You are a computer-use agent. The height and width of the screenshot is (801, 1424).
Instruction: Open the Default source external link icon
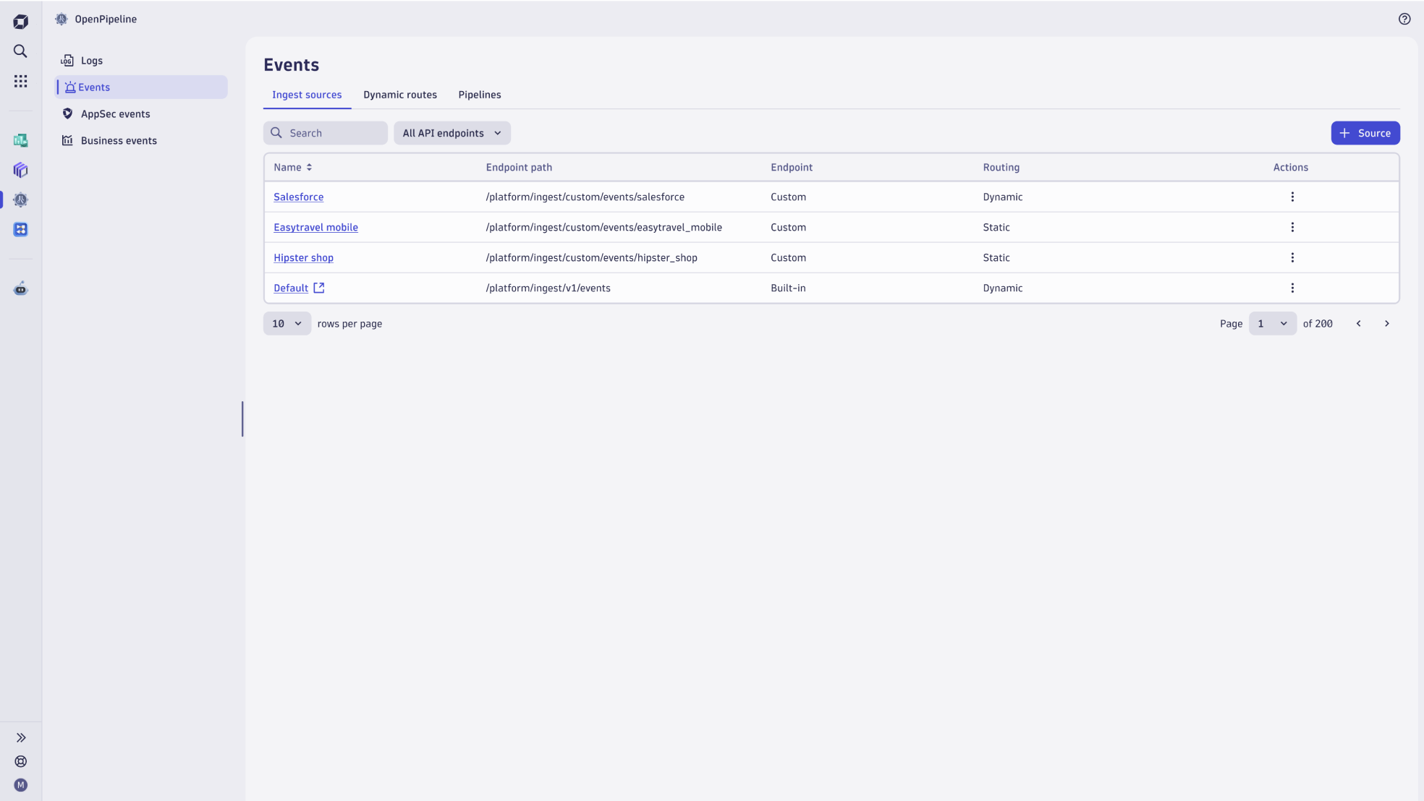318,288
